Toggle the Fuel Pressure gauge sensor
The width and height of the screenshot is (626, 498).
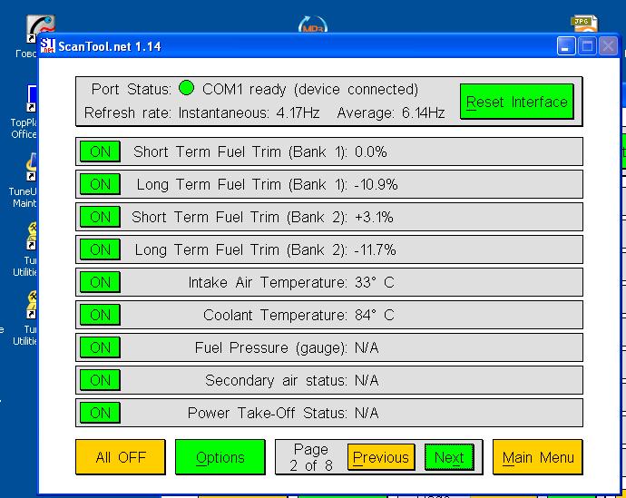click(x=100, y=347)
